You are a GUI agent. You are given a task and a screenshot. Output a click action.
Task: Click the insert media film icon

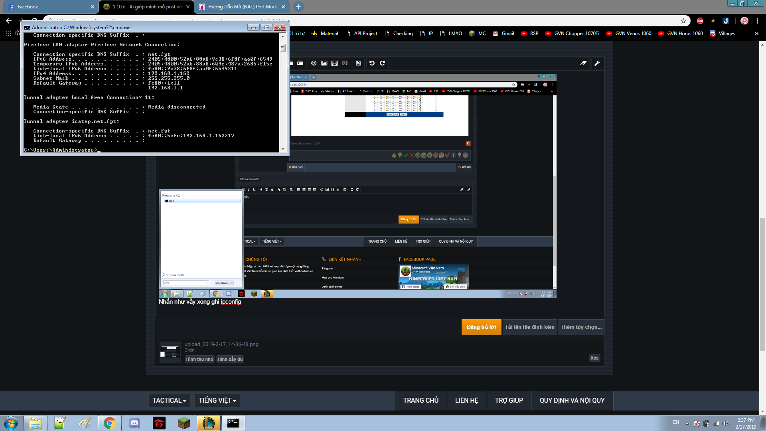(334, 63)
